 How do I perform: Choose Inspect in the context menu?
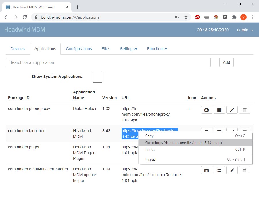pos(151,160)
